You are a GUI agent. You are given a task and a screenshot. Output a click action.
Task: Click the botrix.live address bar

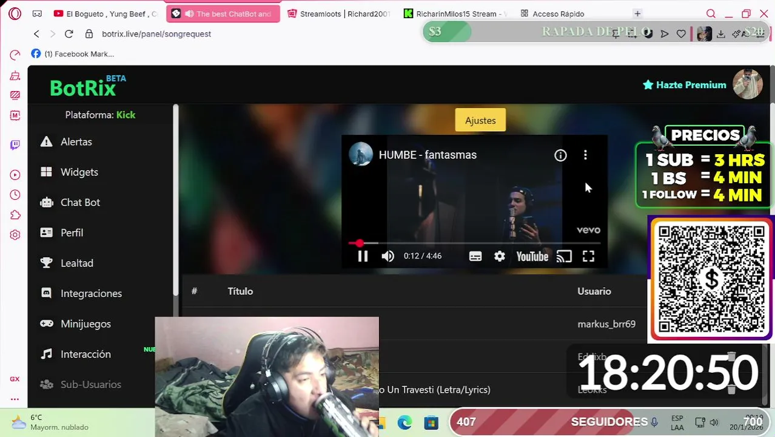[x=156, y=34]
